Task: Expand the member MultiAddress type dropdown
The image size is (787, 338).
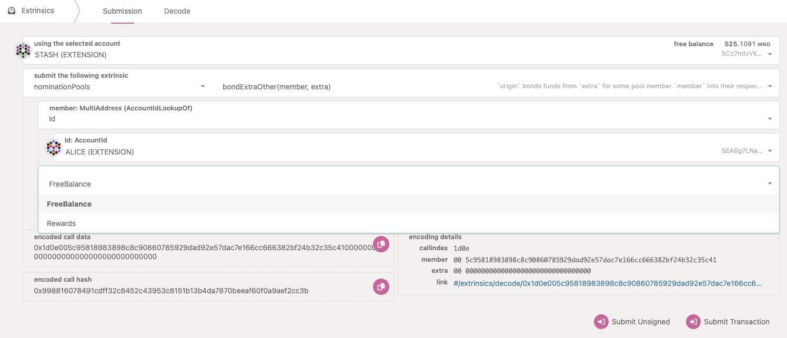Action: point(770,119)
